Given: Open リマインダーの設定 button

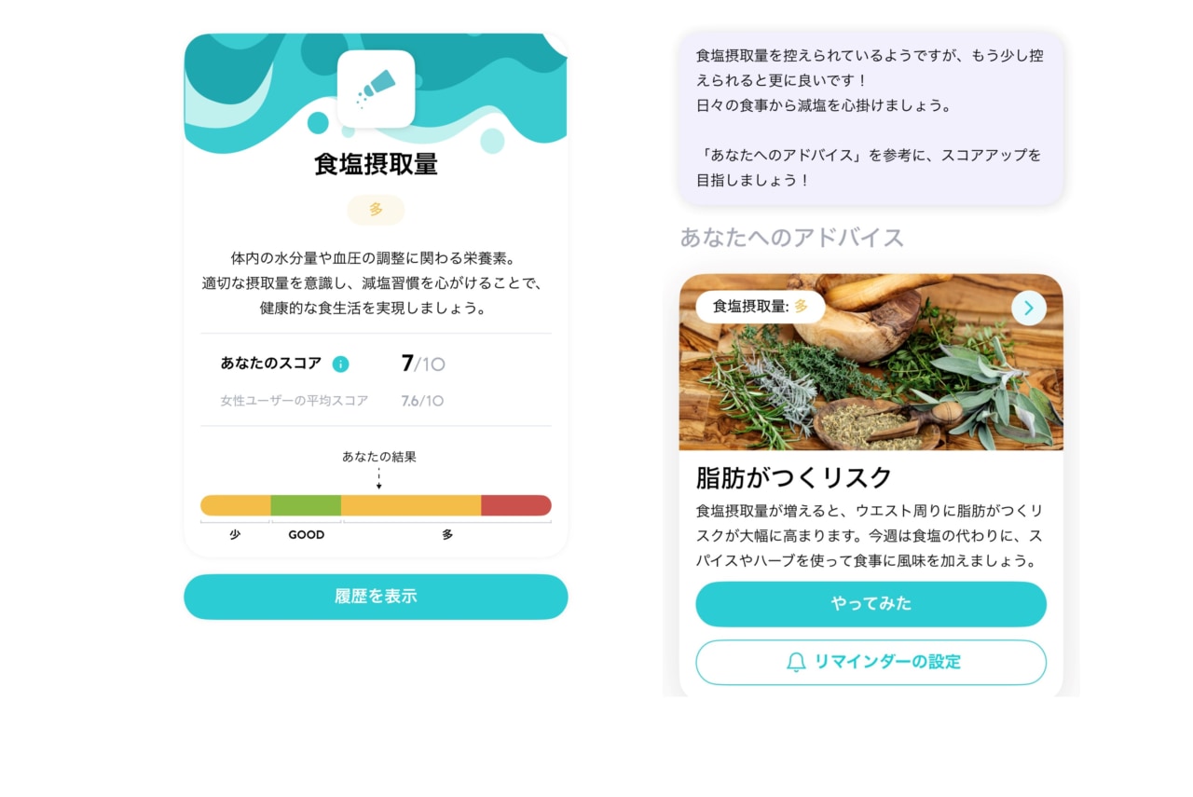Looking at the screenshot, I should point(871,662).
